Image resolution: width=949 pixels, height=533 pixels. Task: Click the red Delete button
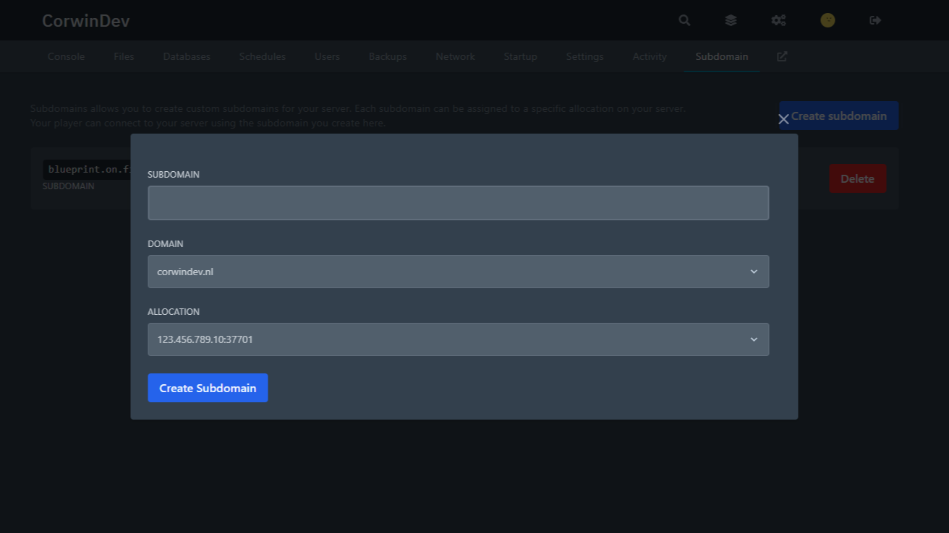(x=857, y=178)
